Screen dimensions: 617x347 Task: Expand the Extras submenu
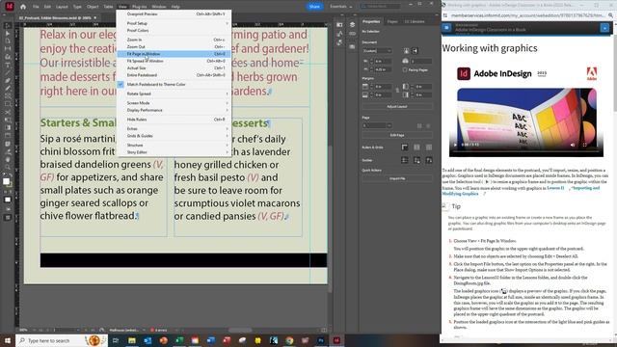tap(174, 128)
